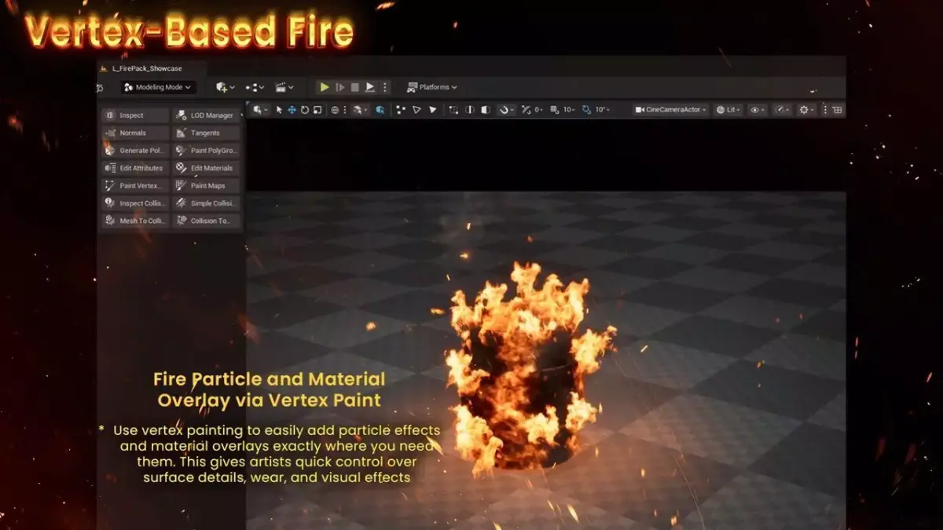
Task: Open the surface snapping dropdown
Action: tap(360, 110)
